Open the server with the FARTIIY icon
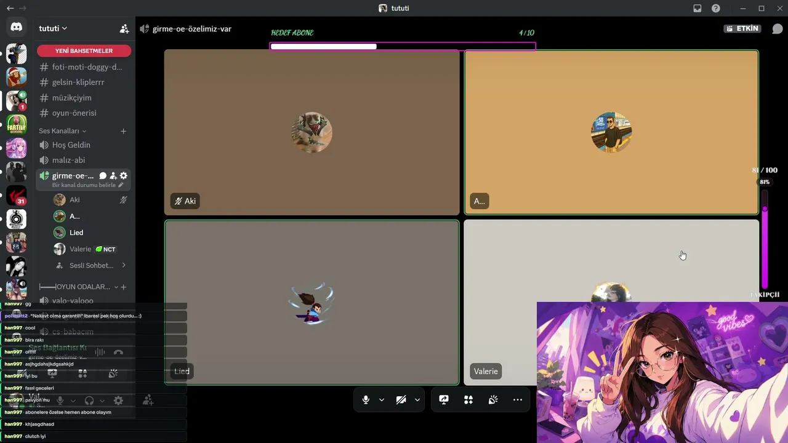 (x=16, y=124)
